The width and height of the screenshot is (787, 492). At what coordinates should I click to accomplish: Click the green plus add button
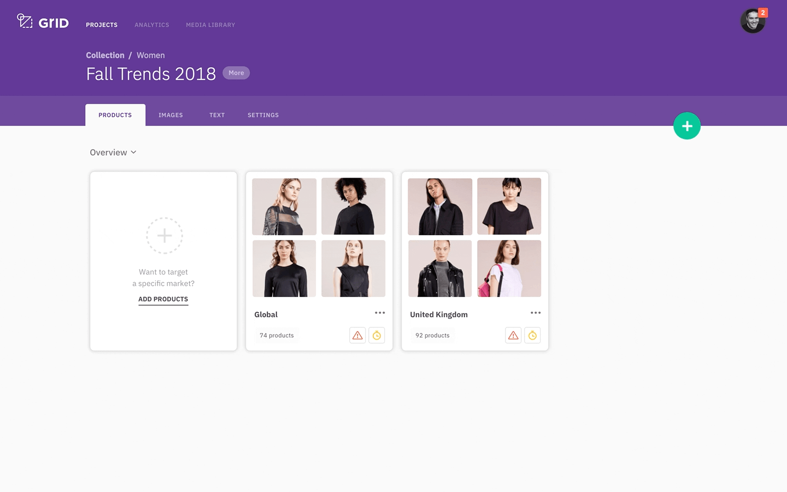click(x=686, y=126)
